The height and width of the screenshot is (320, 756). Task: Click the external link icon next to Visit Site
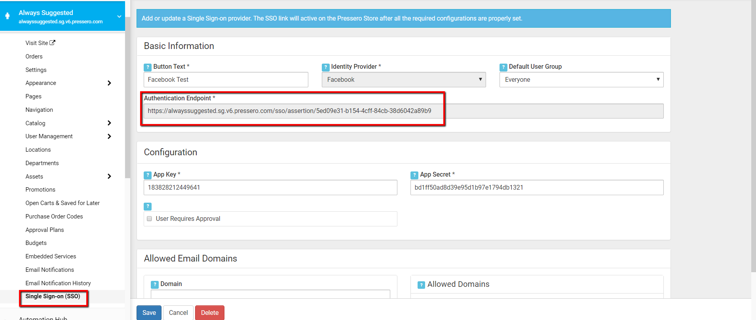coord(52,43)
